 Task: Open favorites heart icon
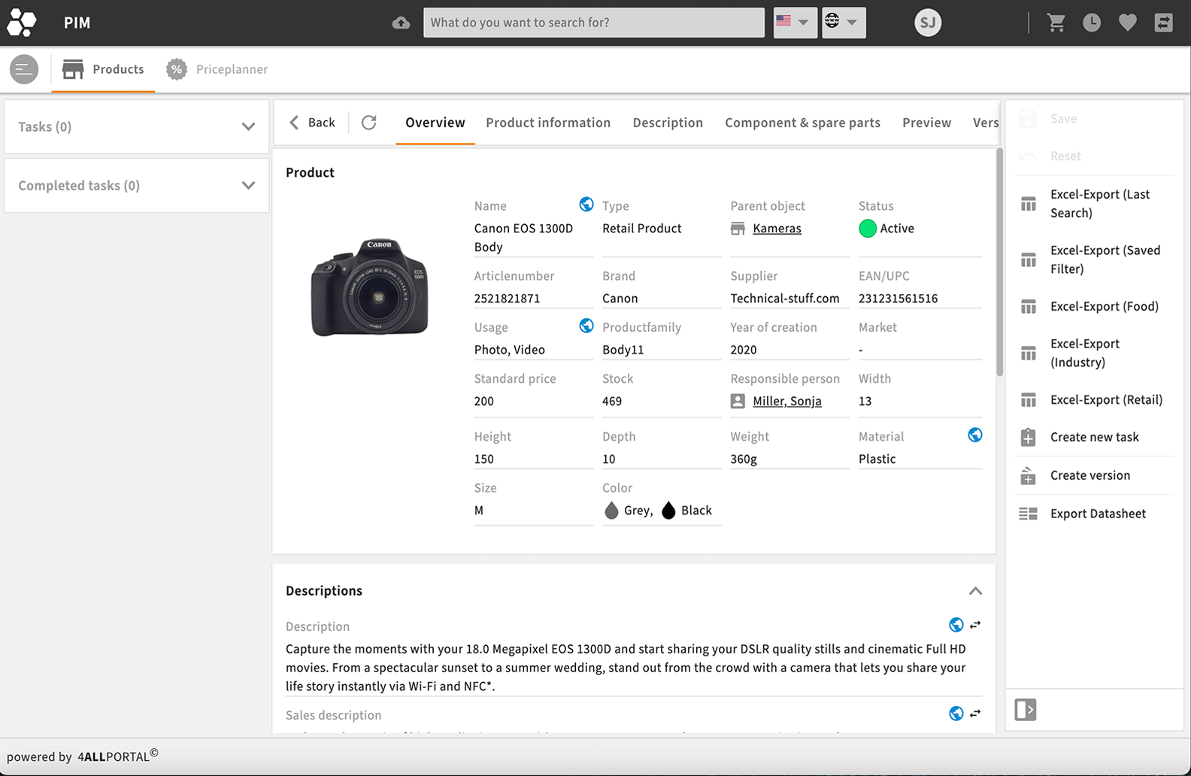pyautogui.click(x=1127, y=23)
